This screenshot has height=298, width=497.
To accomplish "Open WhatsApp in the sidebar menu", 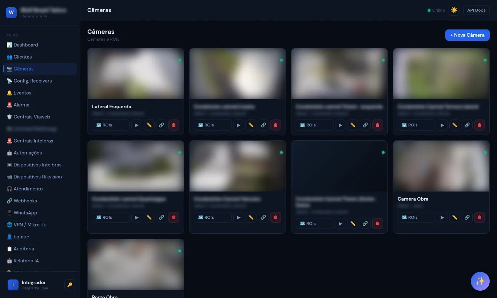I will [x=40, y=213].
